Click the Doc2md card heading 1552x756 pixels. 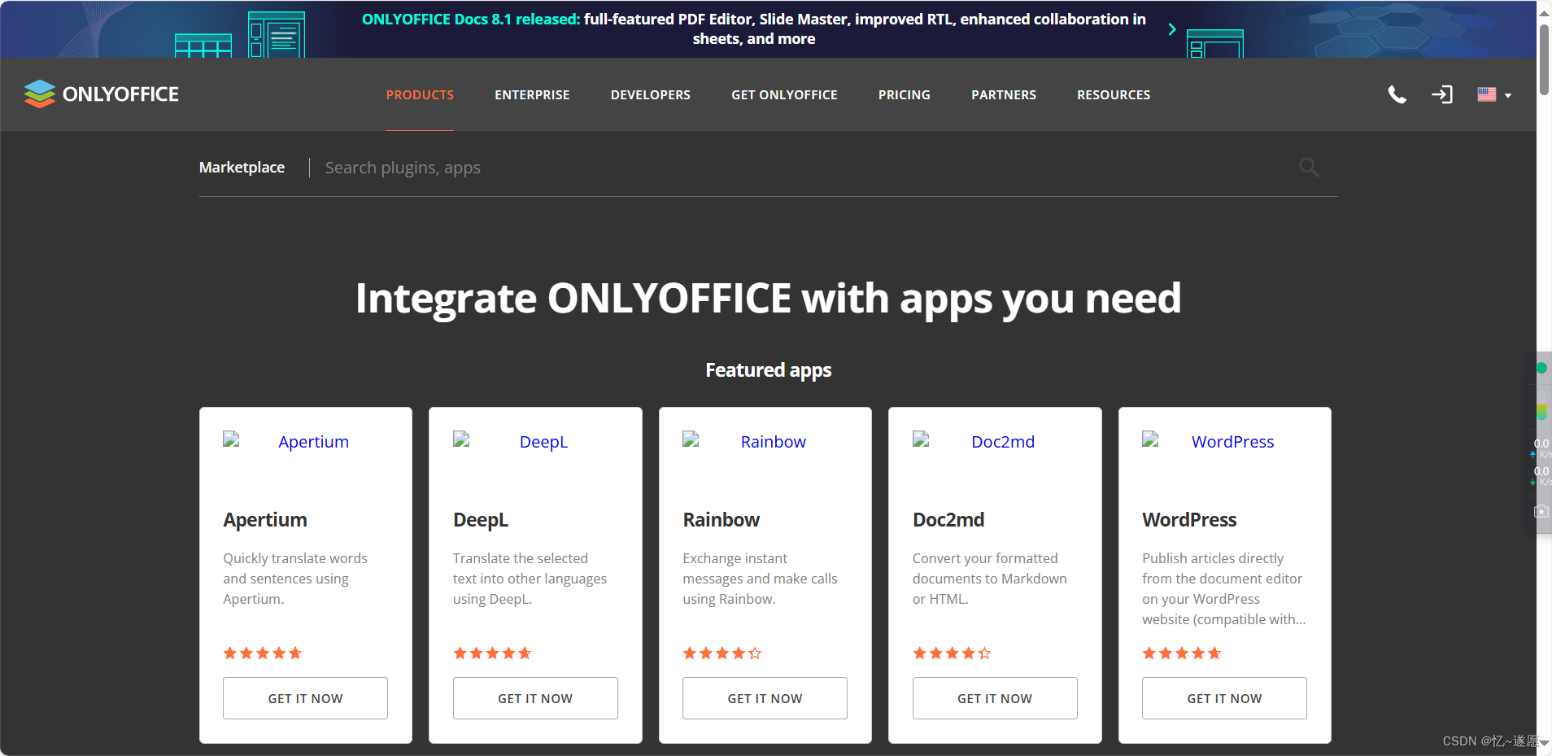(x=948, y=520)
